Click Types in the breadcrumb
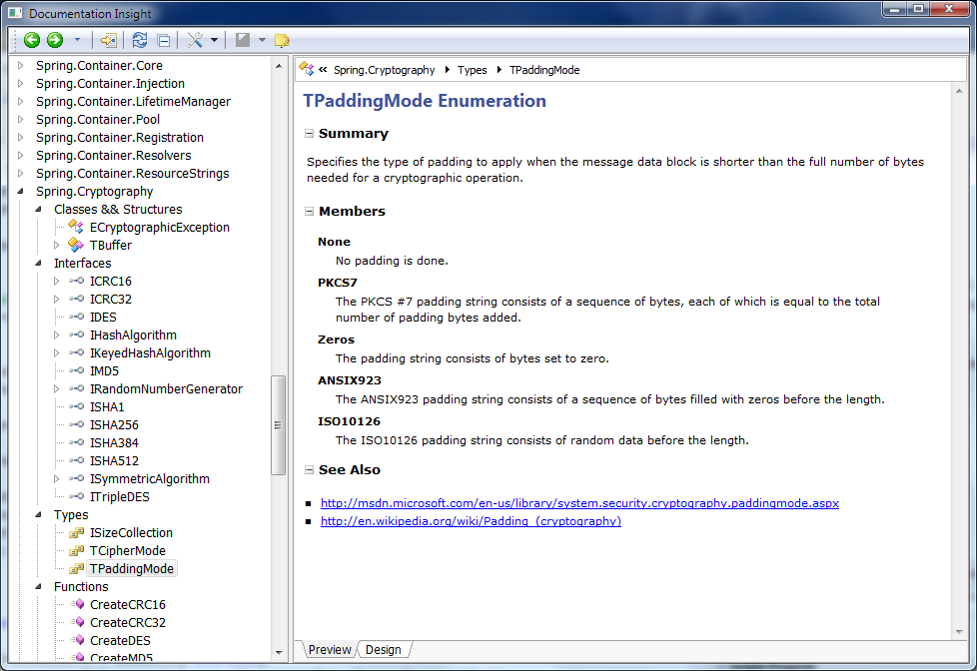Viewport: 977px width, 671px height. pyautogui.click(x=472, y=70)
